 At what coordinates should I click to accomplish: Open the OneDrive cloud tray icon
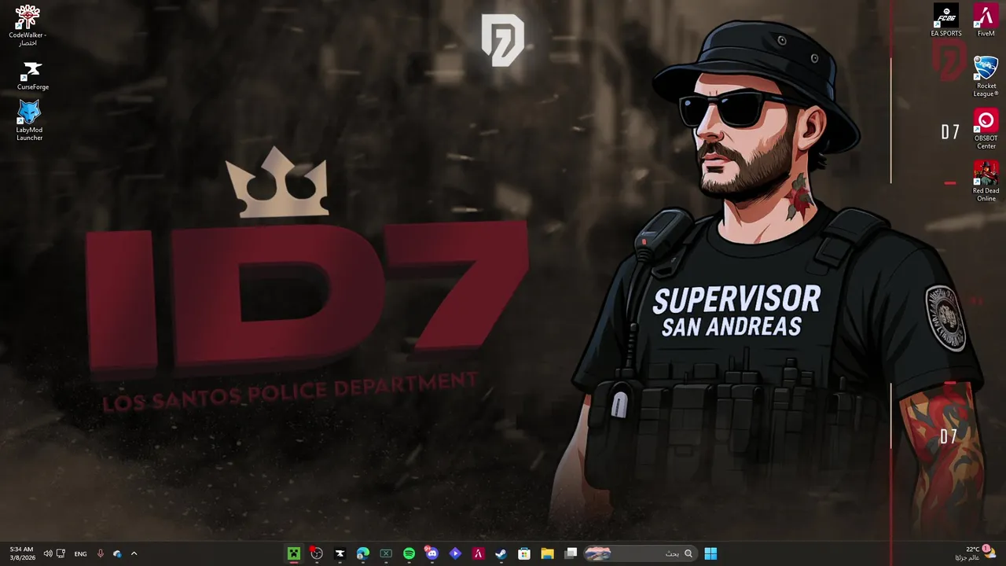[x=117, y=553]
